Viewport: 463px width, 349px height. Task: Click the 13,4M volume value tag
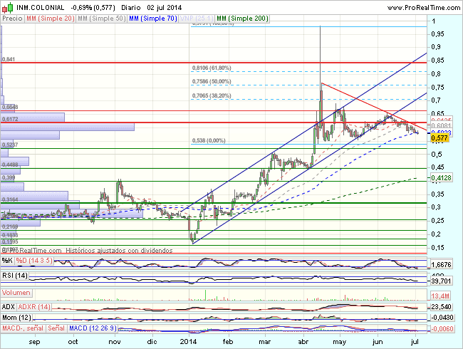442,295
